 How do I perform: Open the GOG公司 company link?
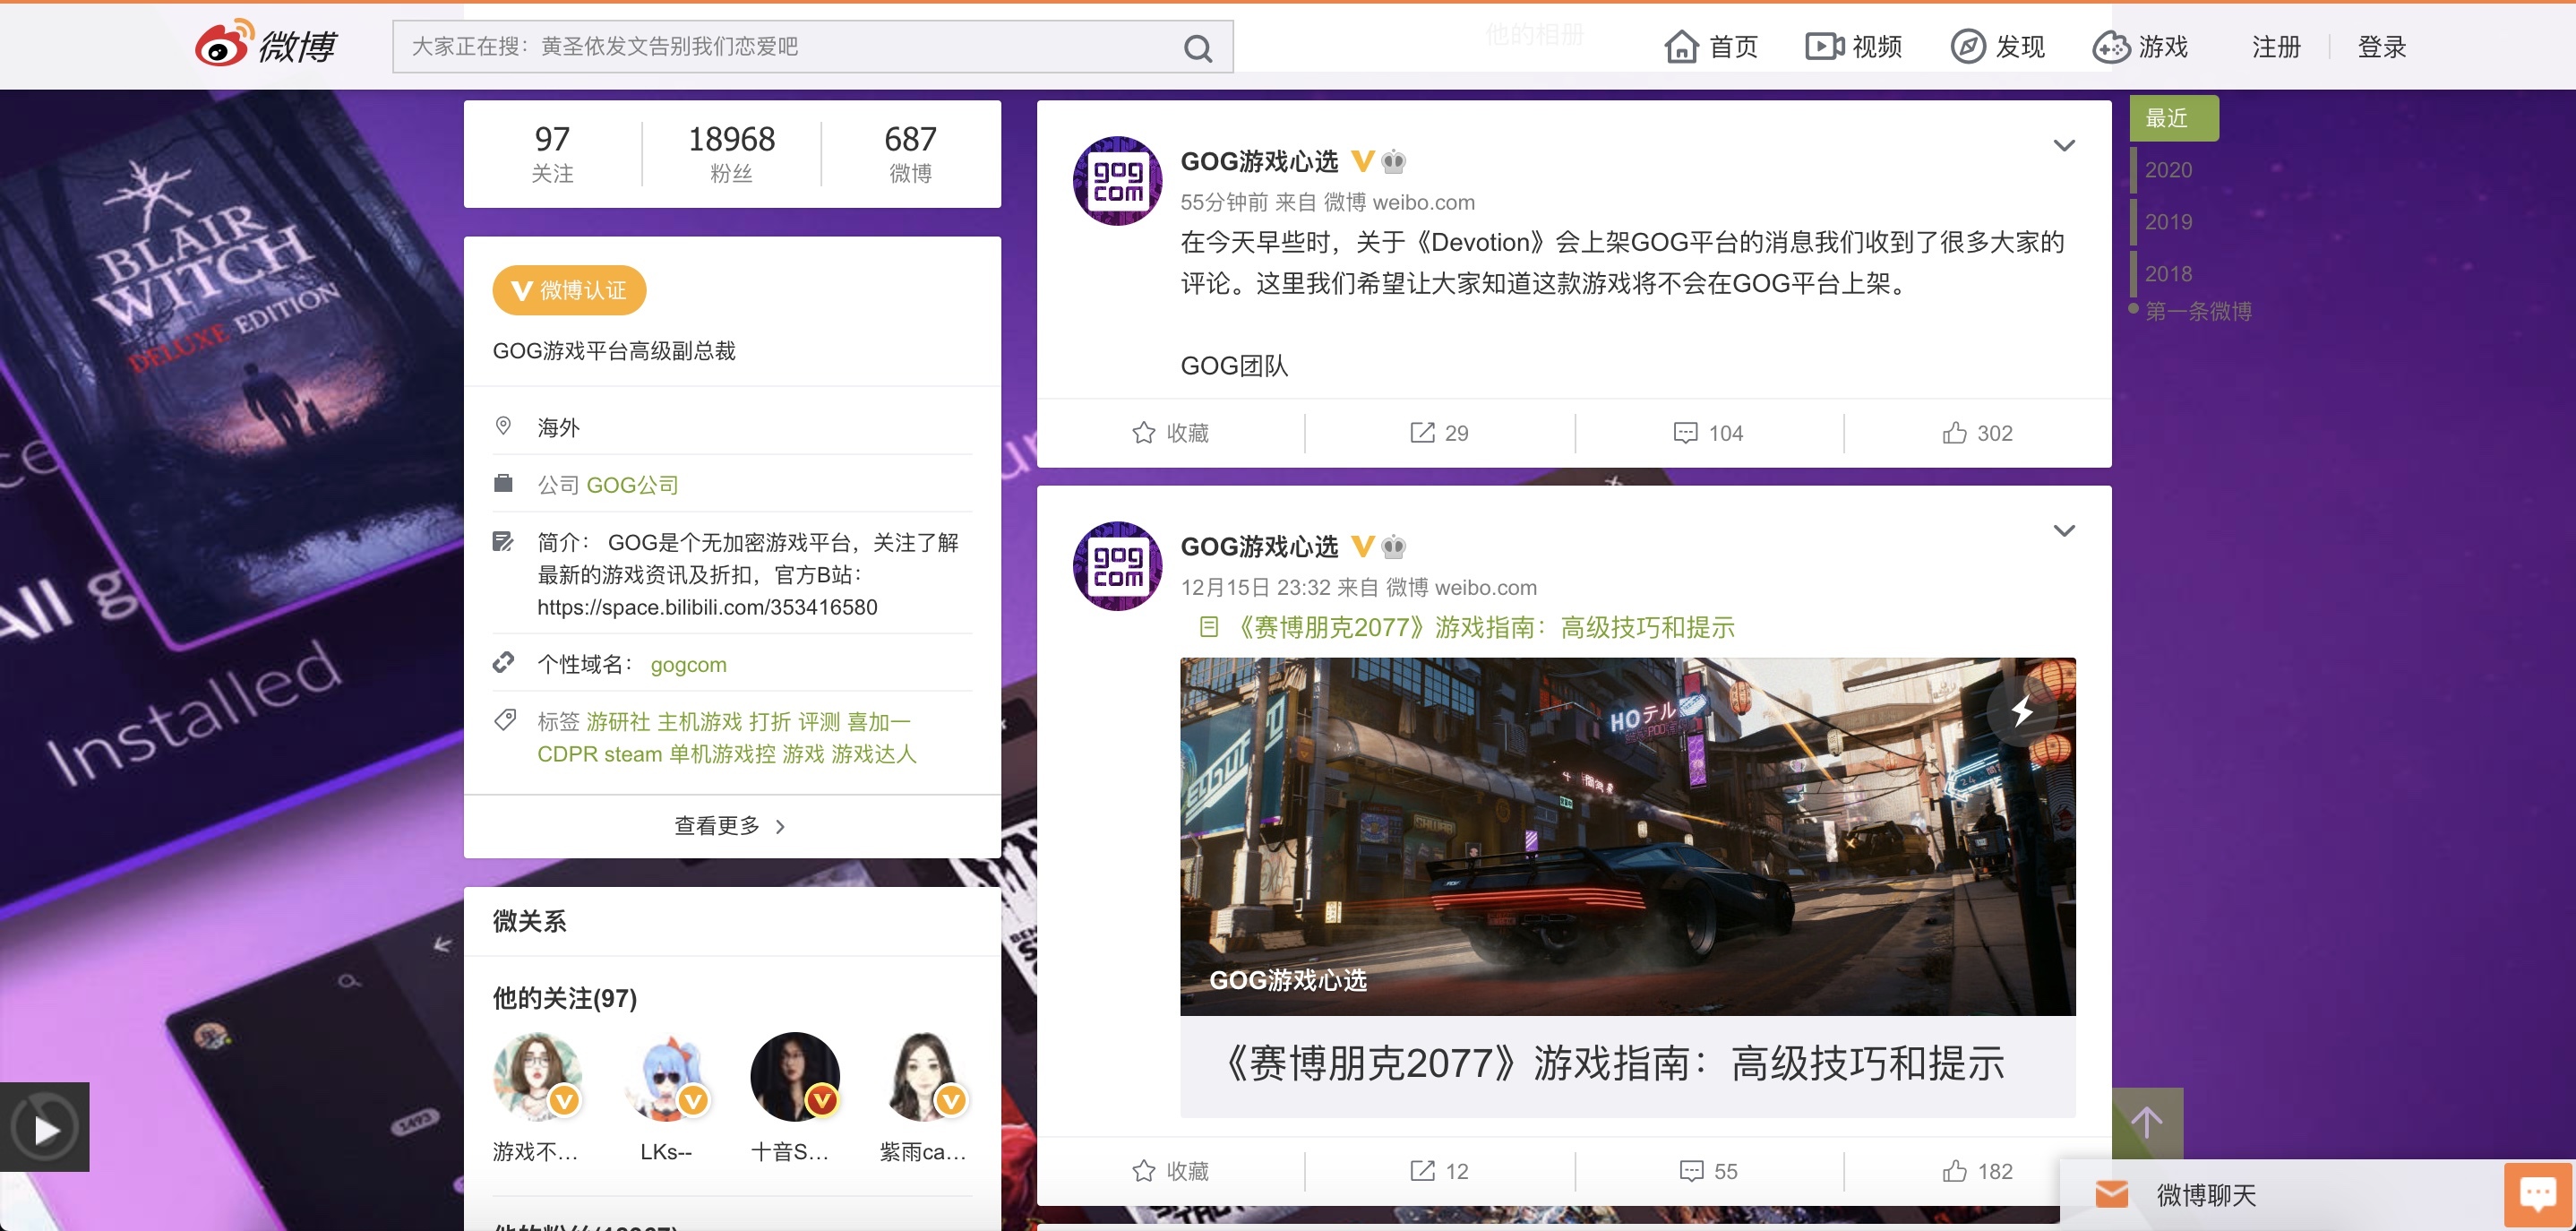pos(632,485)
